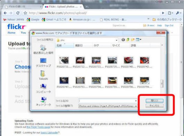Click the flickr logo
This screenshot has height=136, width=184.
tap(17, 27)
